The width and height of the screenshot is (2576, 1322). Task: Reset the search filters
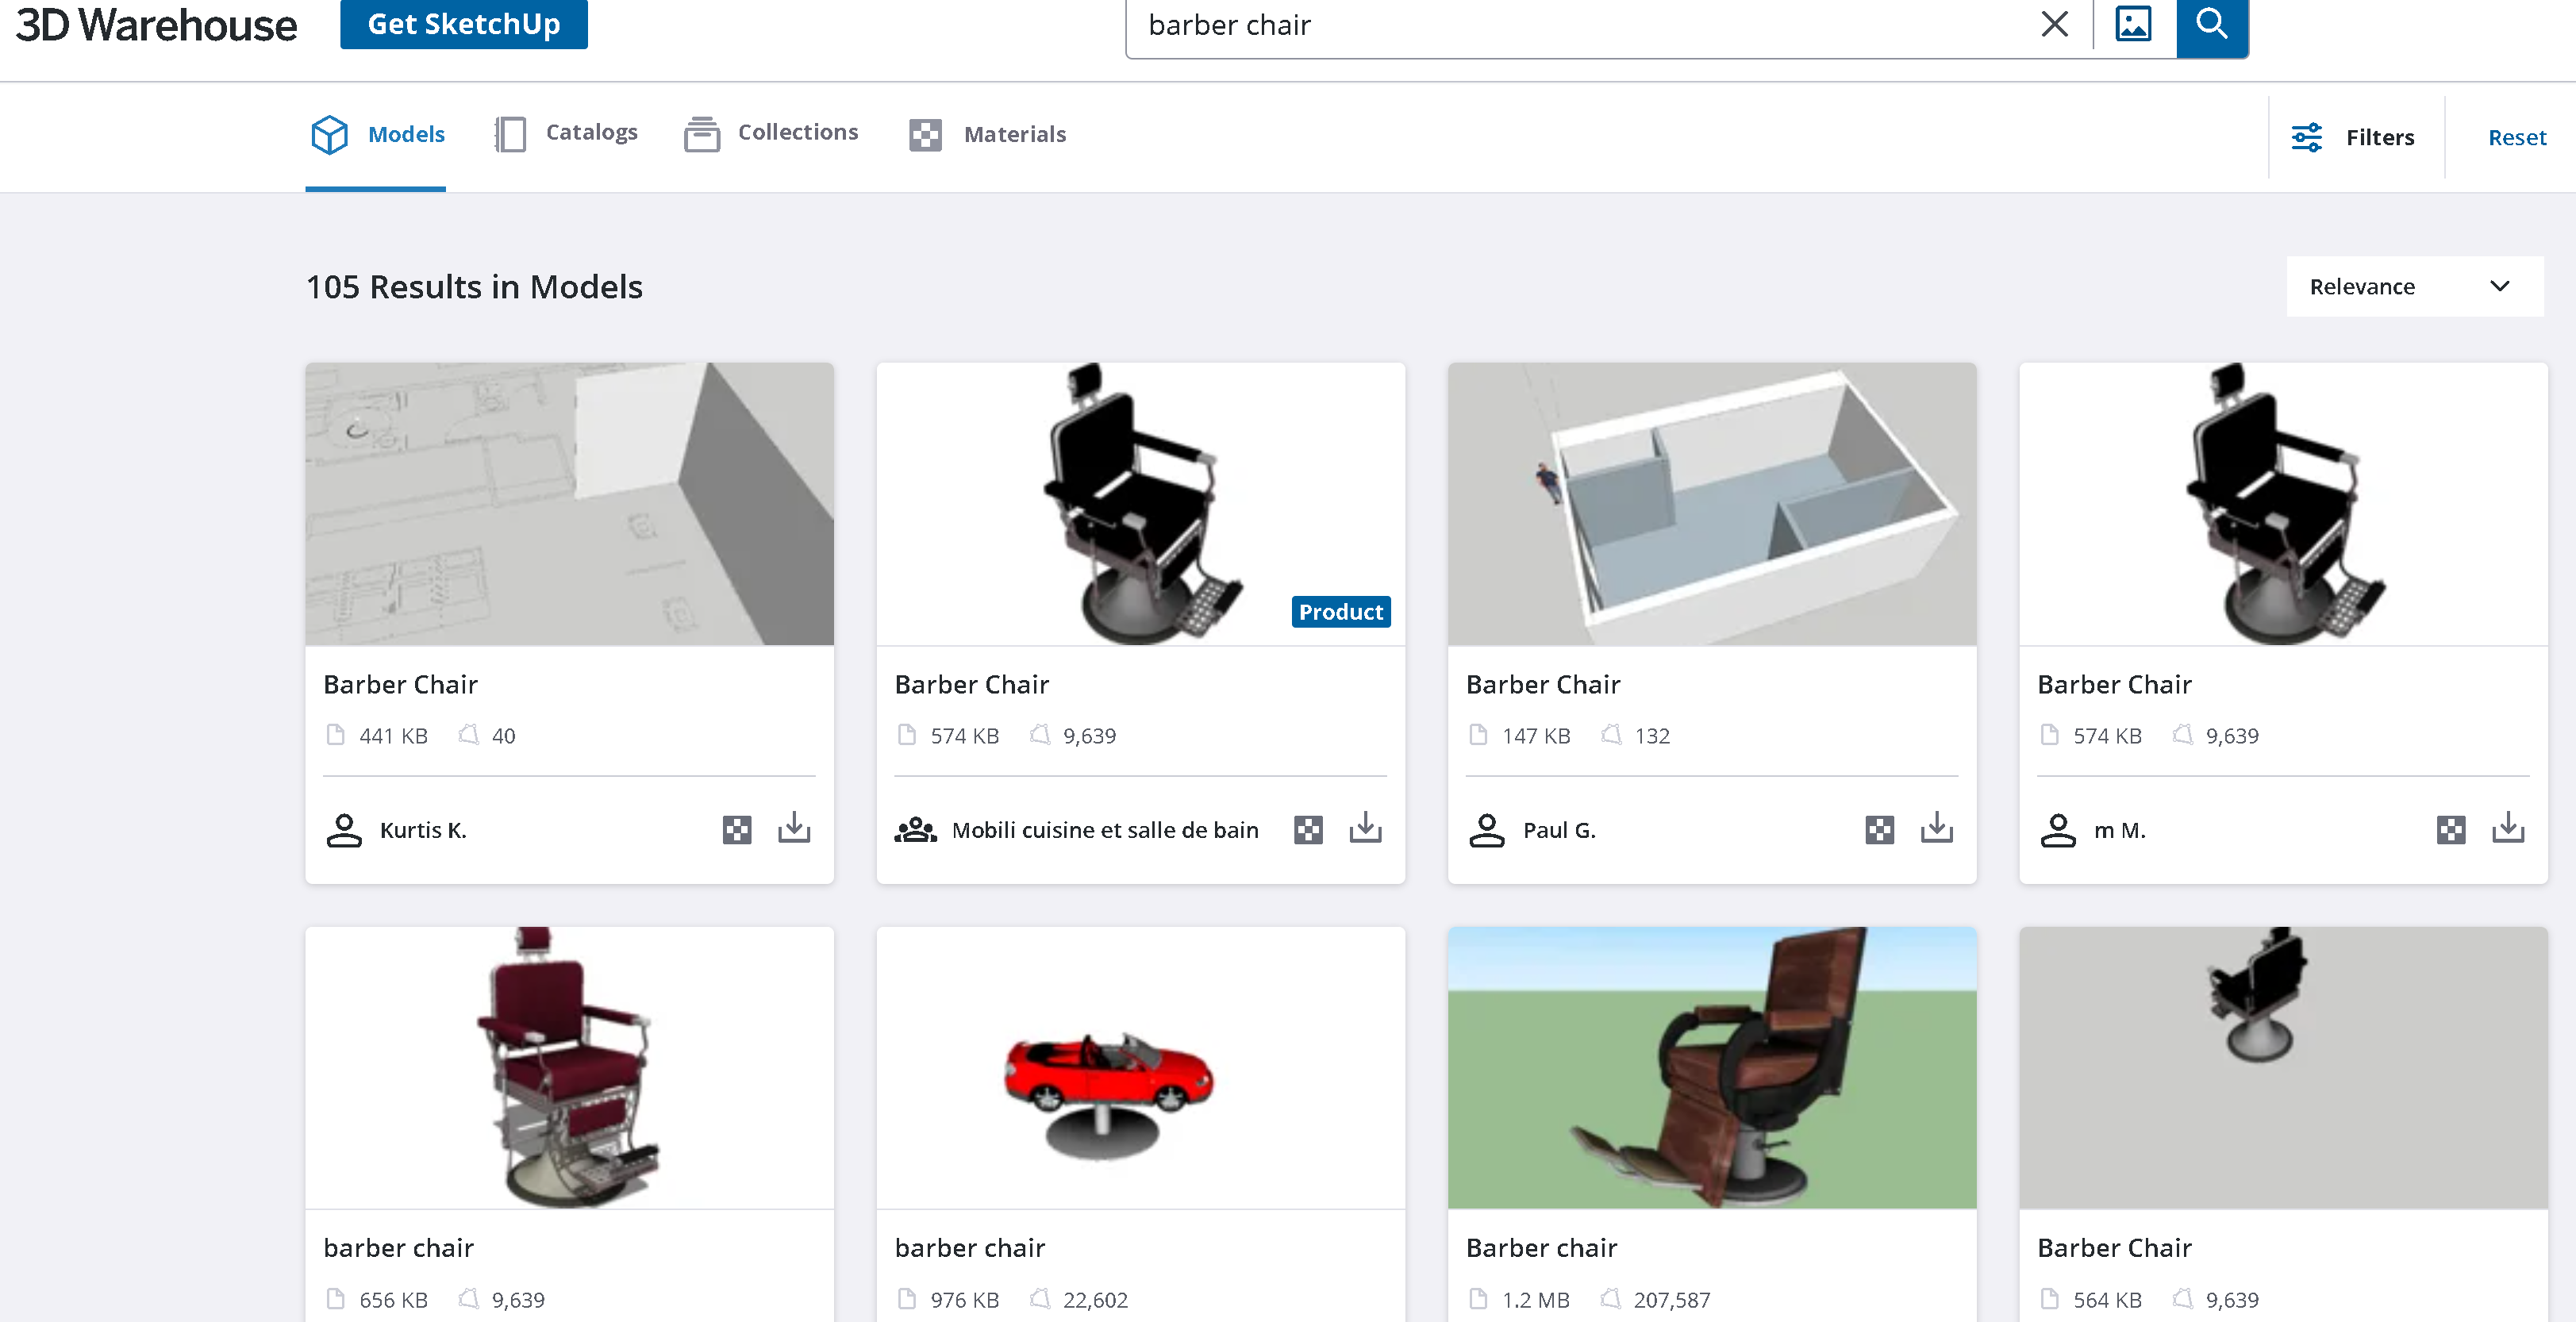click(x=2516, y=137)
